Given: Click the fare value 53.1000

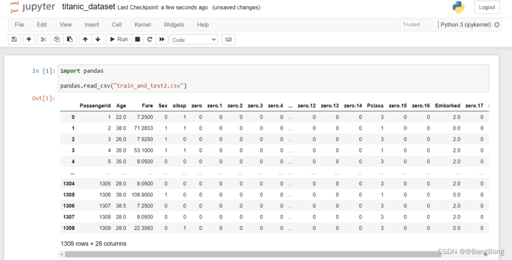Looking at the screenshot, I should pos(143,150).
